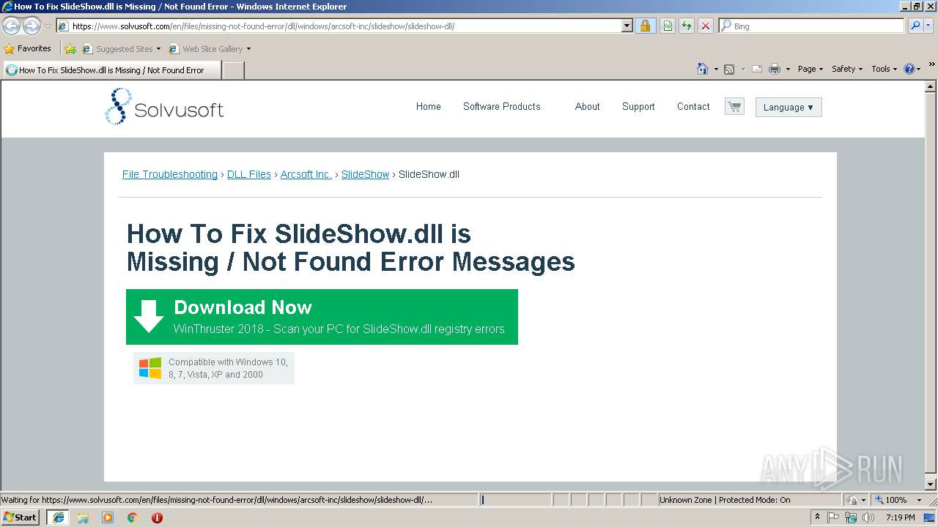
Task: Click the Bing search box
Action: click(x=812, y=26)
